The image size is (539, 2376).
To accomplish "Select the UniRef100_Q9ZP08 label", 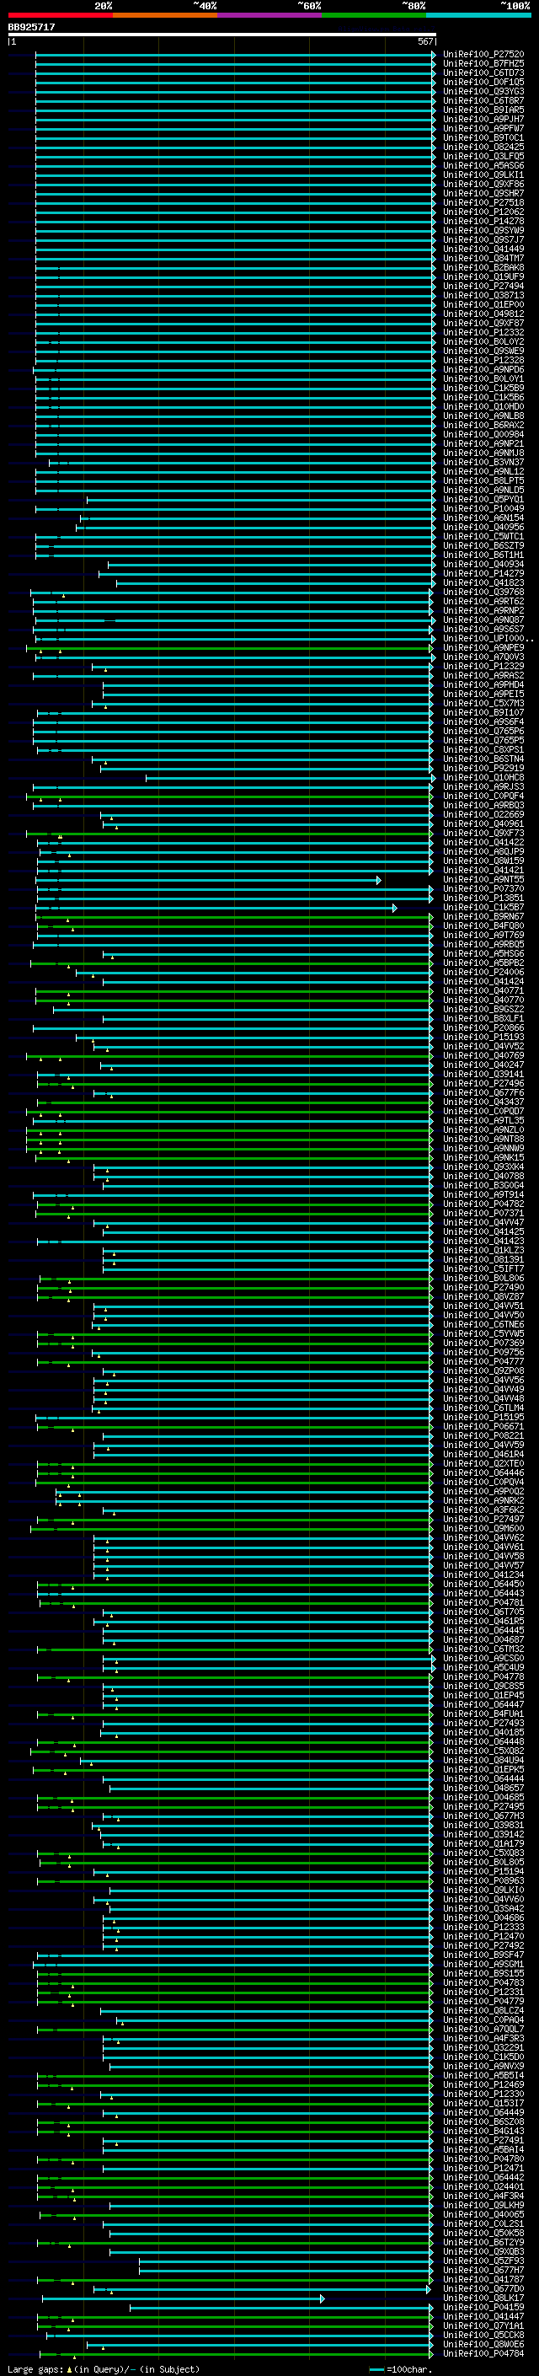I will (483, 1370).
